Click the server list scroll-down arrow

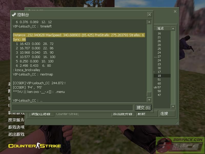tap(173, 106)
